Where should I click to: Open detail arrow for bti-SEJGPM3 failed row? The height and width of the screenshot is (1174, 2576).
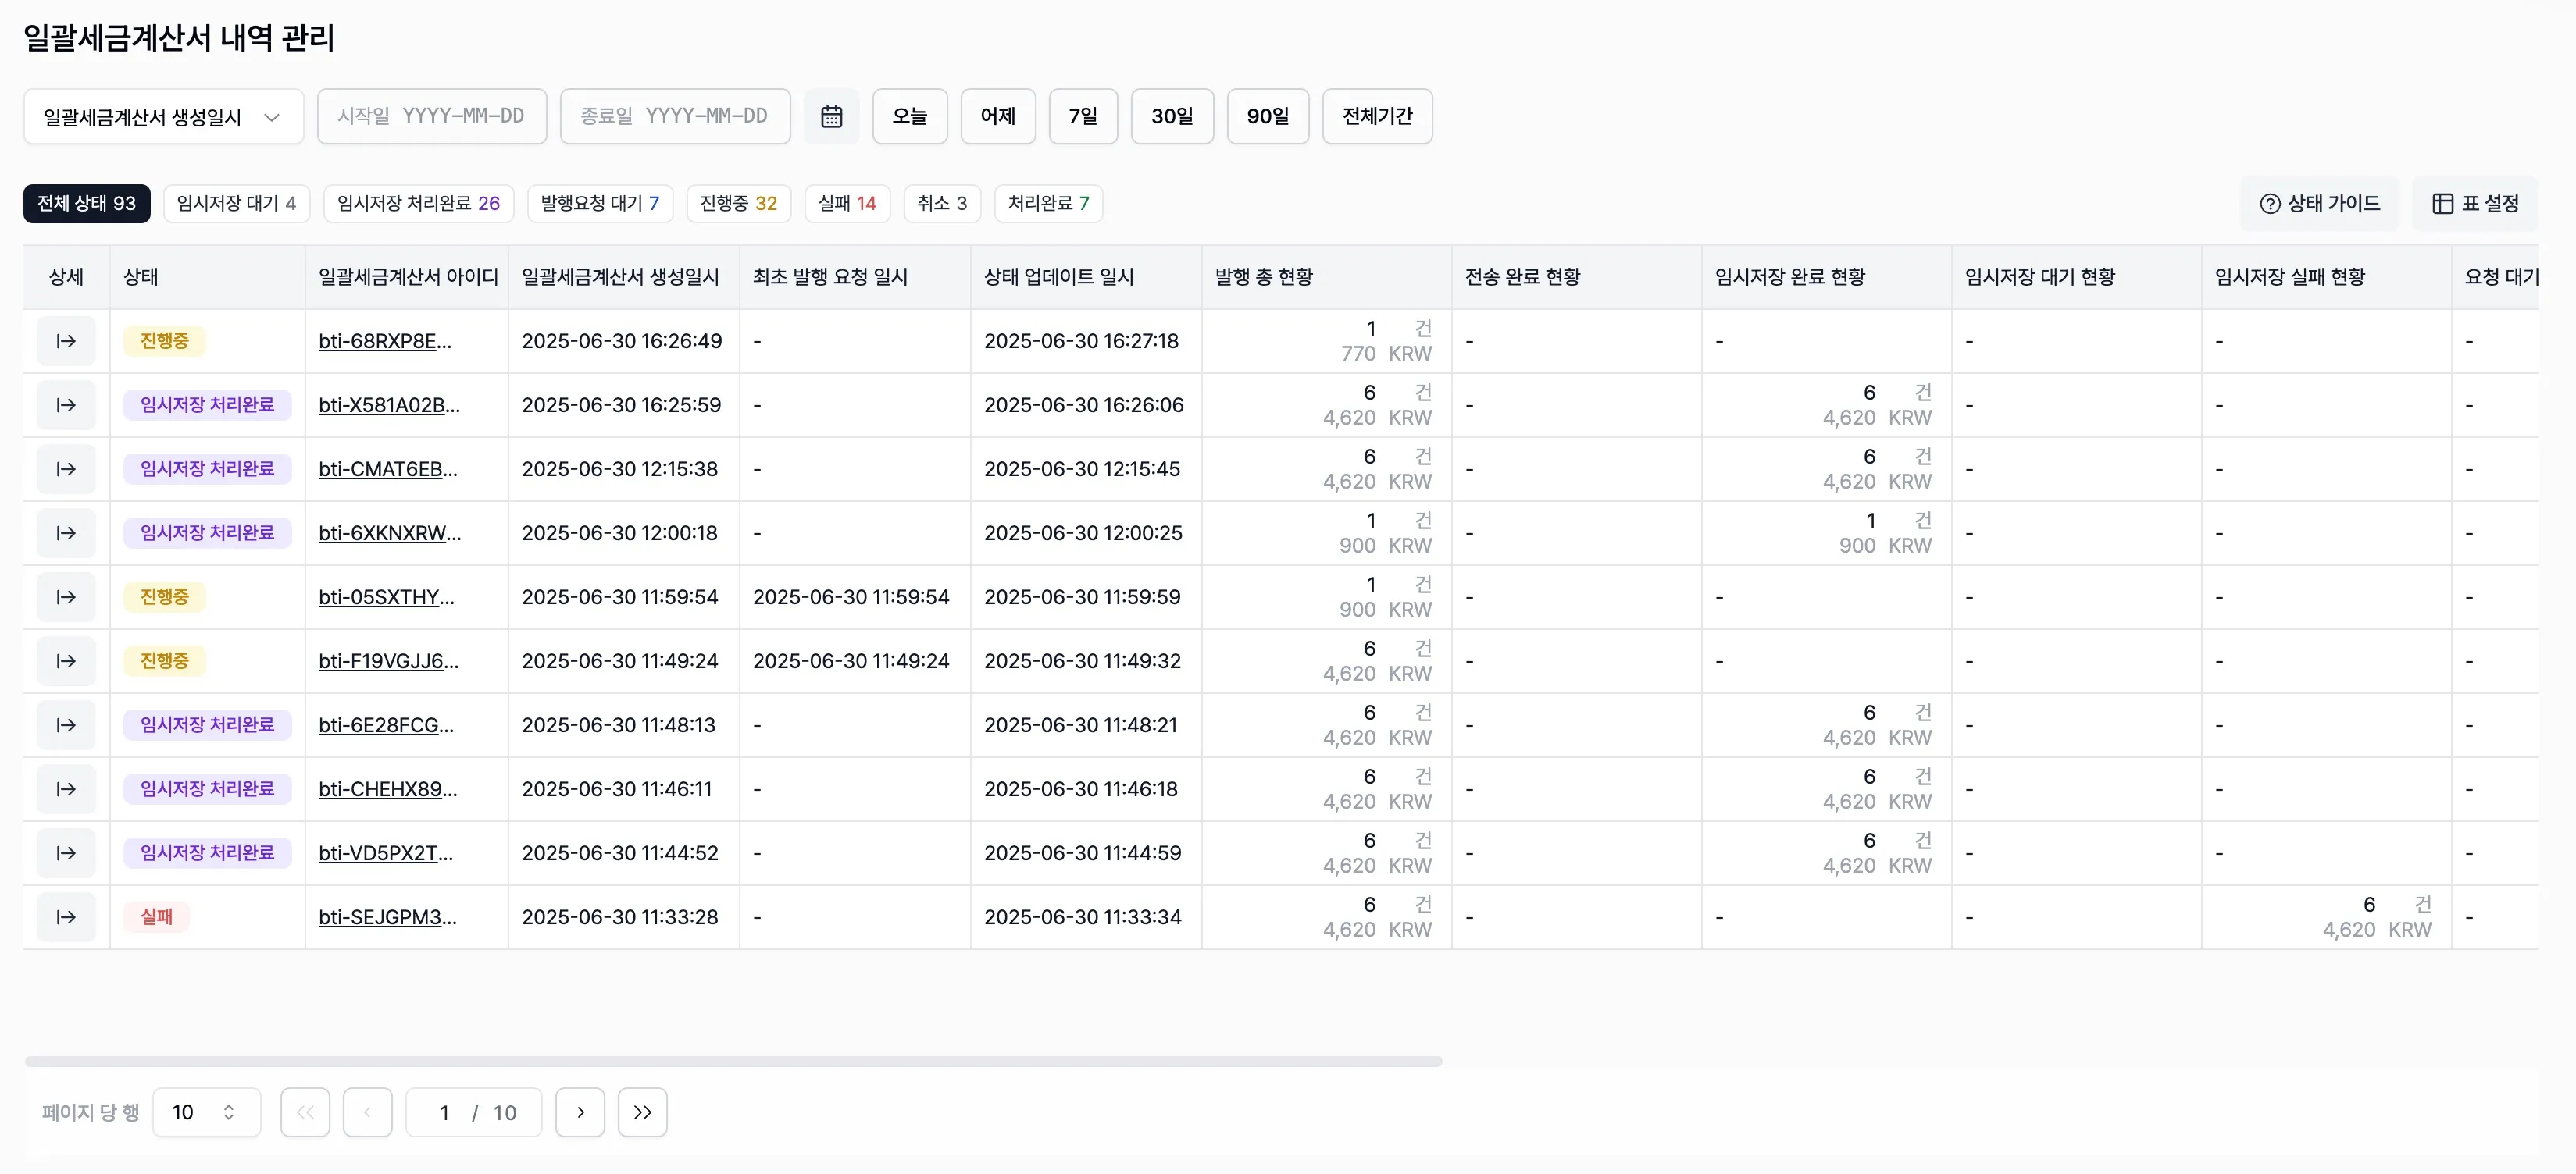(x=66, y=916)
